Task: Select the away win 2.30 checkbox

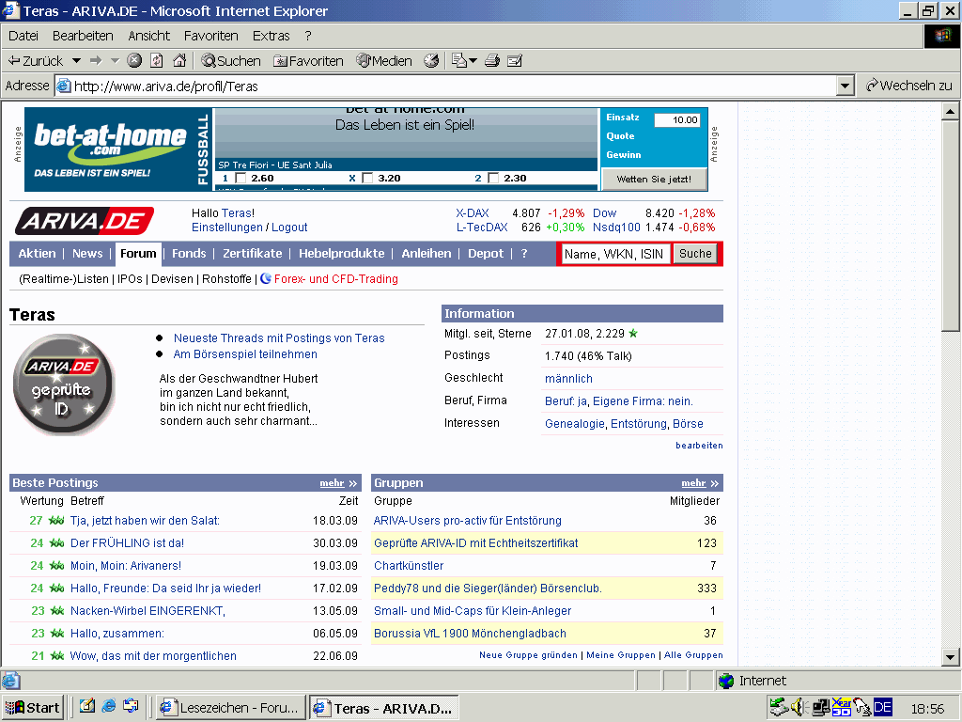Action: [492, 179]
